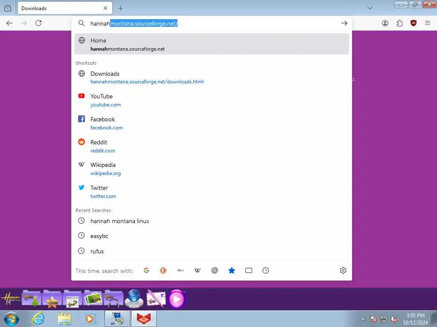
Task: Go back to previous page
Action: pyautogui.click(x=9, y=23)
